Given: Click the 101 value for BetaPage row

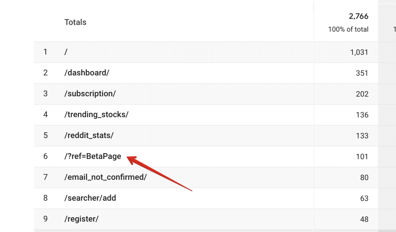Looking at the screenshot, I should click(362, 157).
